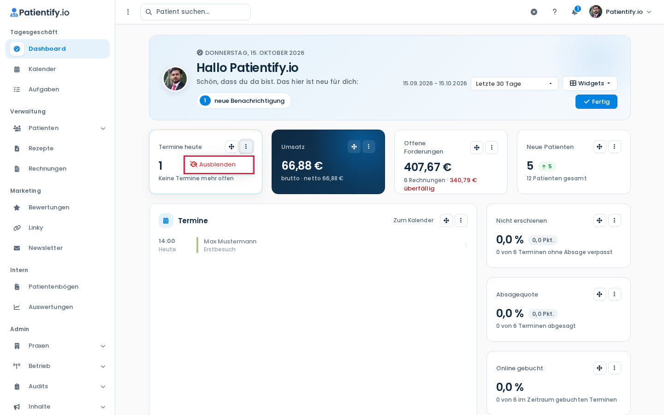The width and height of the screenshot is (664, 415).
Task: Hide the widget via Ausblenden
Action: point(219,165)
